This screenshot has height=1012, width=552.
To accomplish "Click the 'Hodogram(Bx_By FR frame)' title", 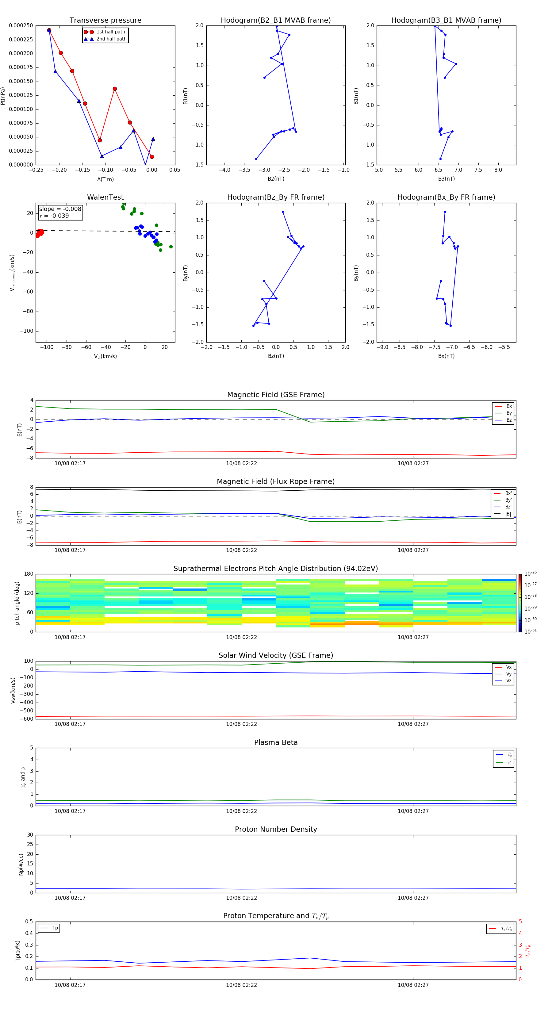I will click(x=446, y=197).
